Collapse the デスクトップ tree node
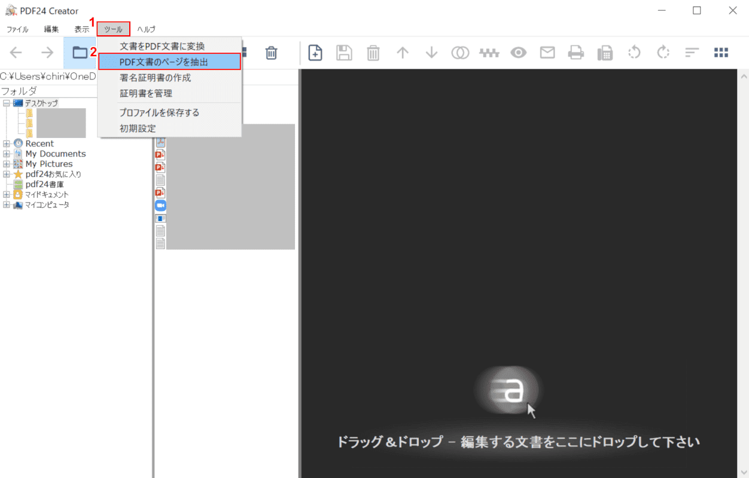This screenshot has width=749, height=478. tap(6, 103)
